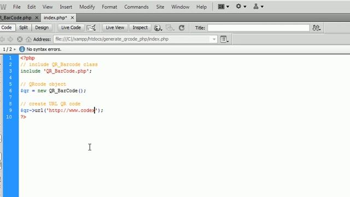Open the Help menu
The height and width of the screenshot is (197, 350).
pos(202,7)
